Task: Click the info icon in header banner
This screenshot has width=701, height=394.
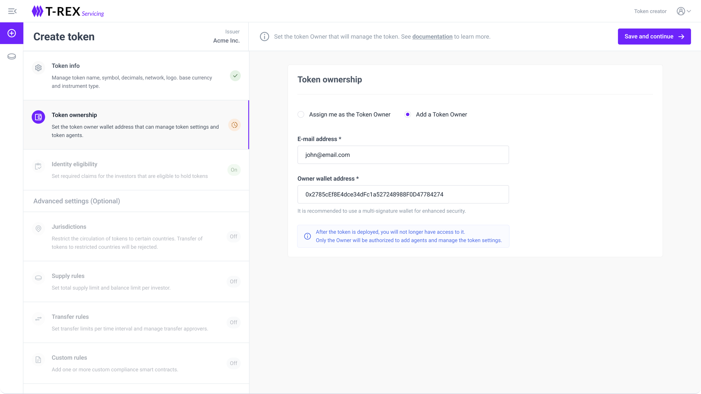Action: click(264, 37)
